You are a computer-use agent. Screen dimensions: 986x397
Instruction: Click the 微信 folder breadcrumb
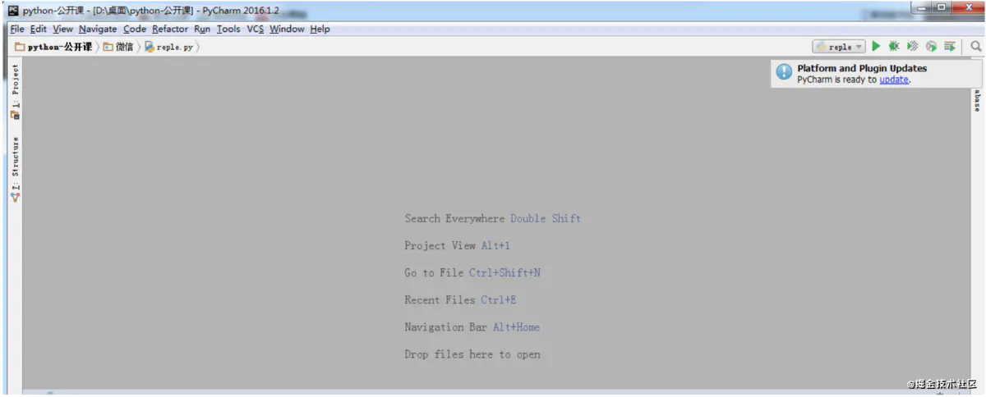pos(118,47)
